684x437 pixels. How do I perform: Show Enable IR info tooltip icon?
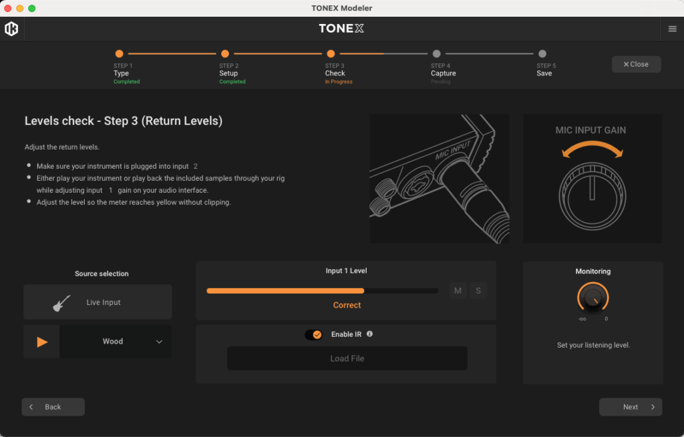coord(369,334)
